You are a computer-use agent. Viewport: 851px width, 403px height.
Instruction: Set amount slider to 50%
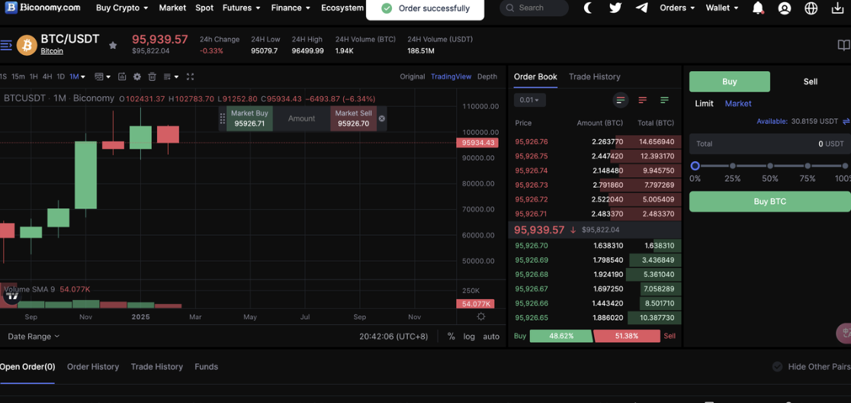(770, 166)
